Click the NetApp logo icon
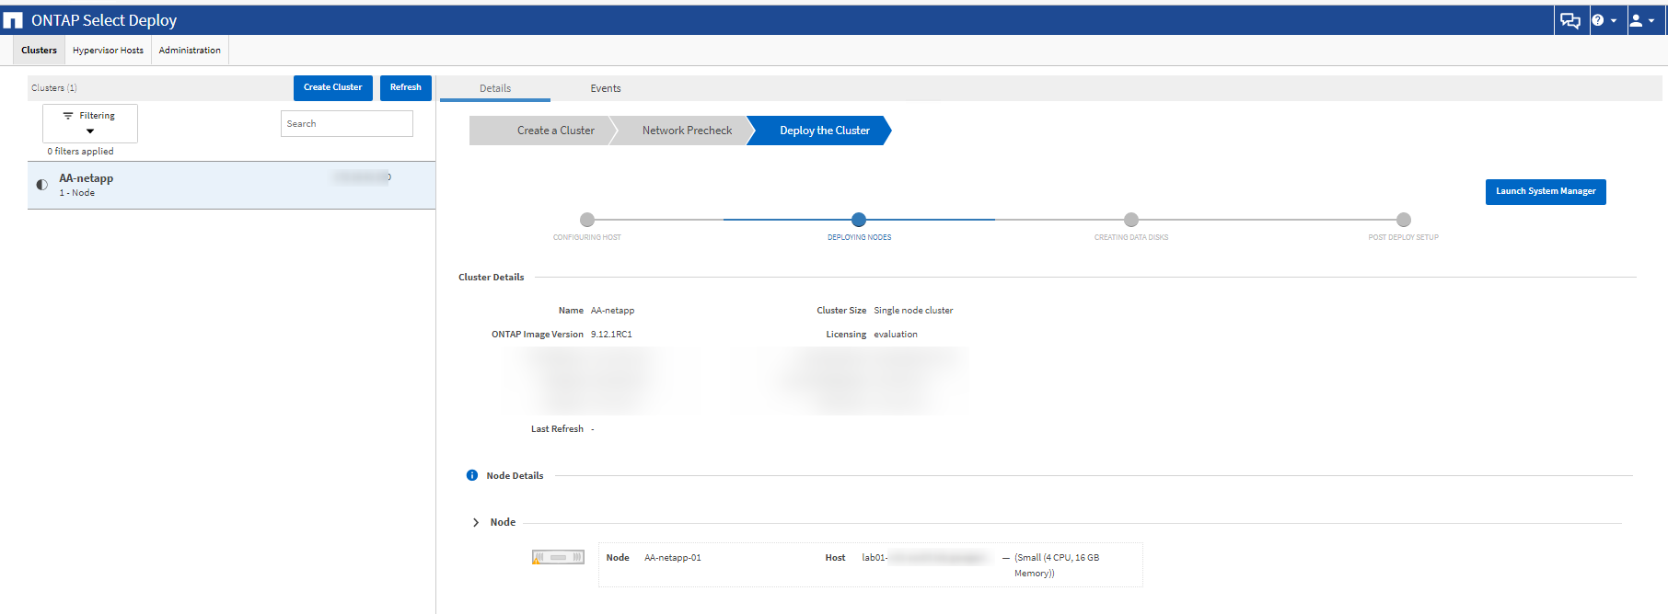 13,20
